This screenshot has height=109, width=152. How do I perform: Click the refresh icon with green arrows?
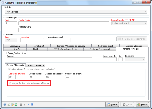8,104
